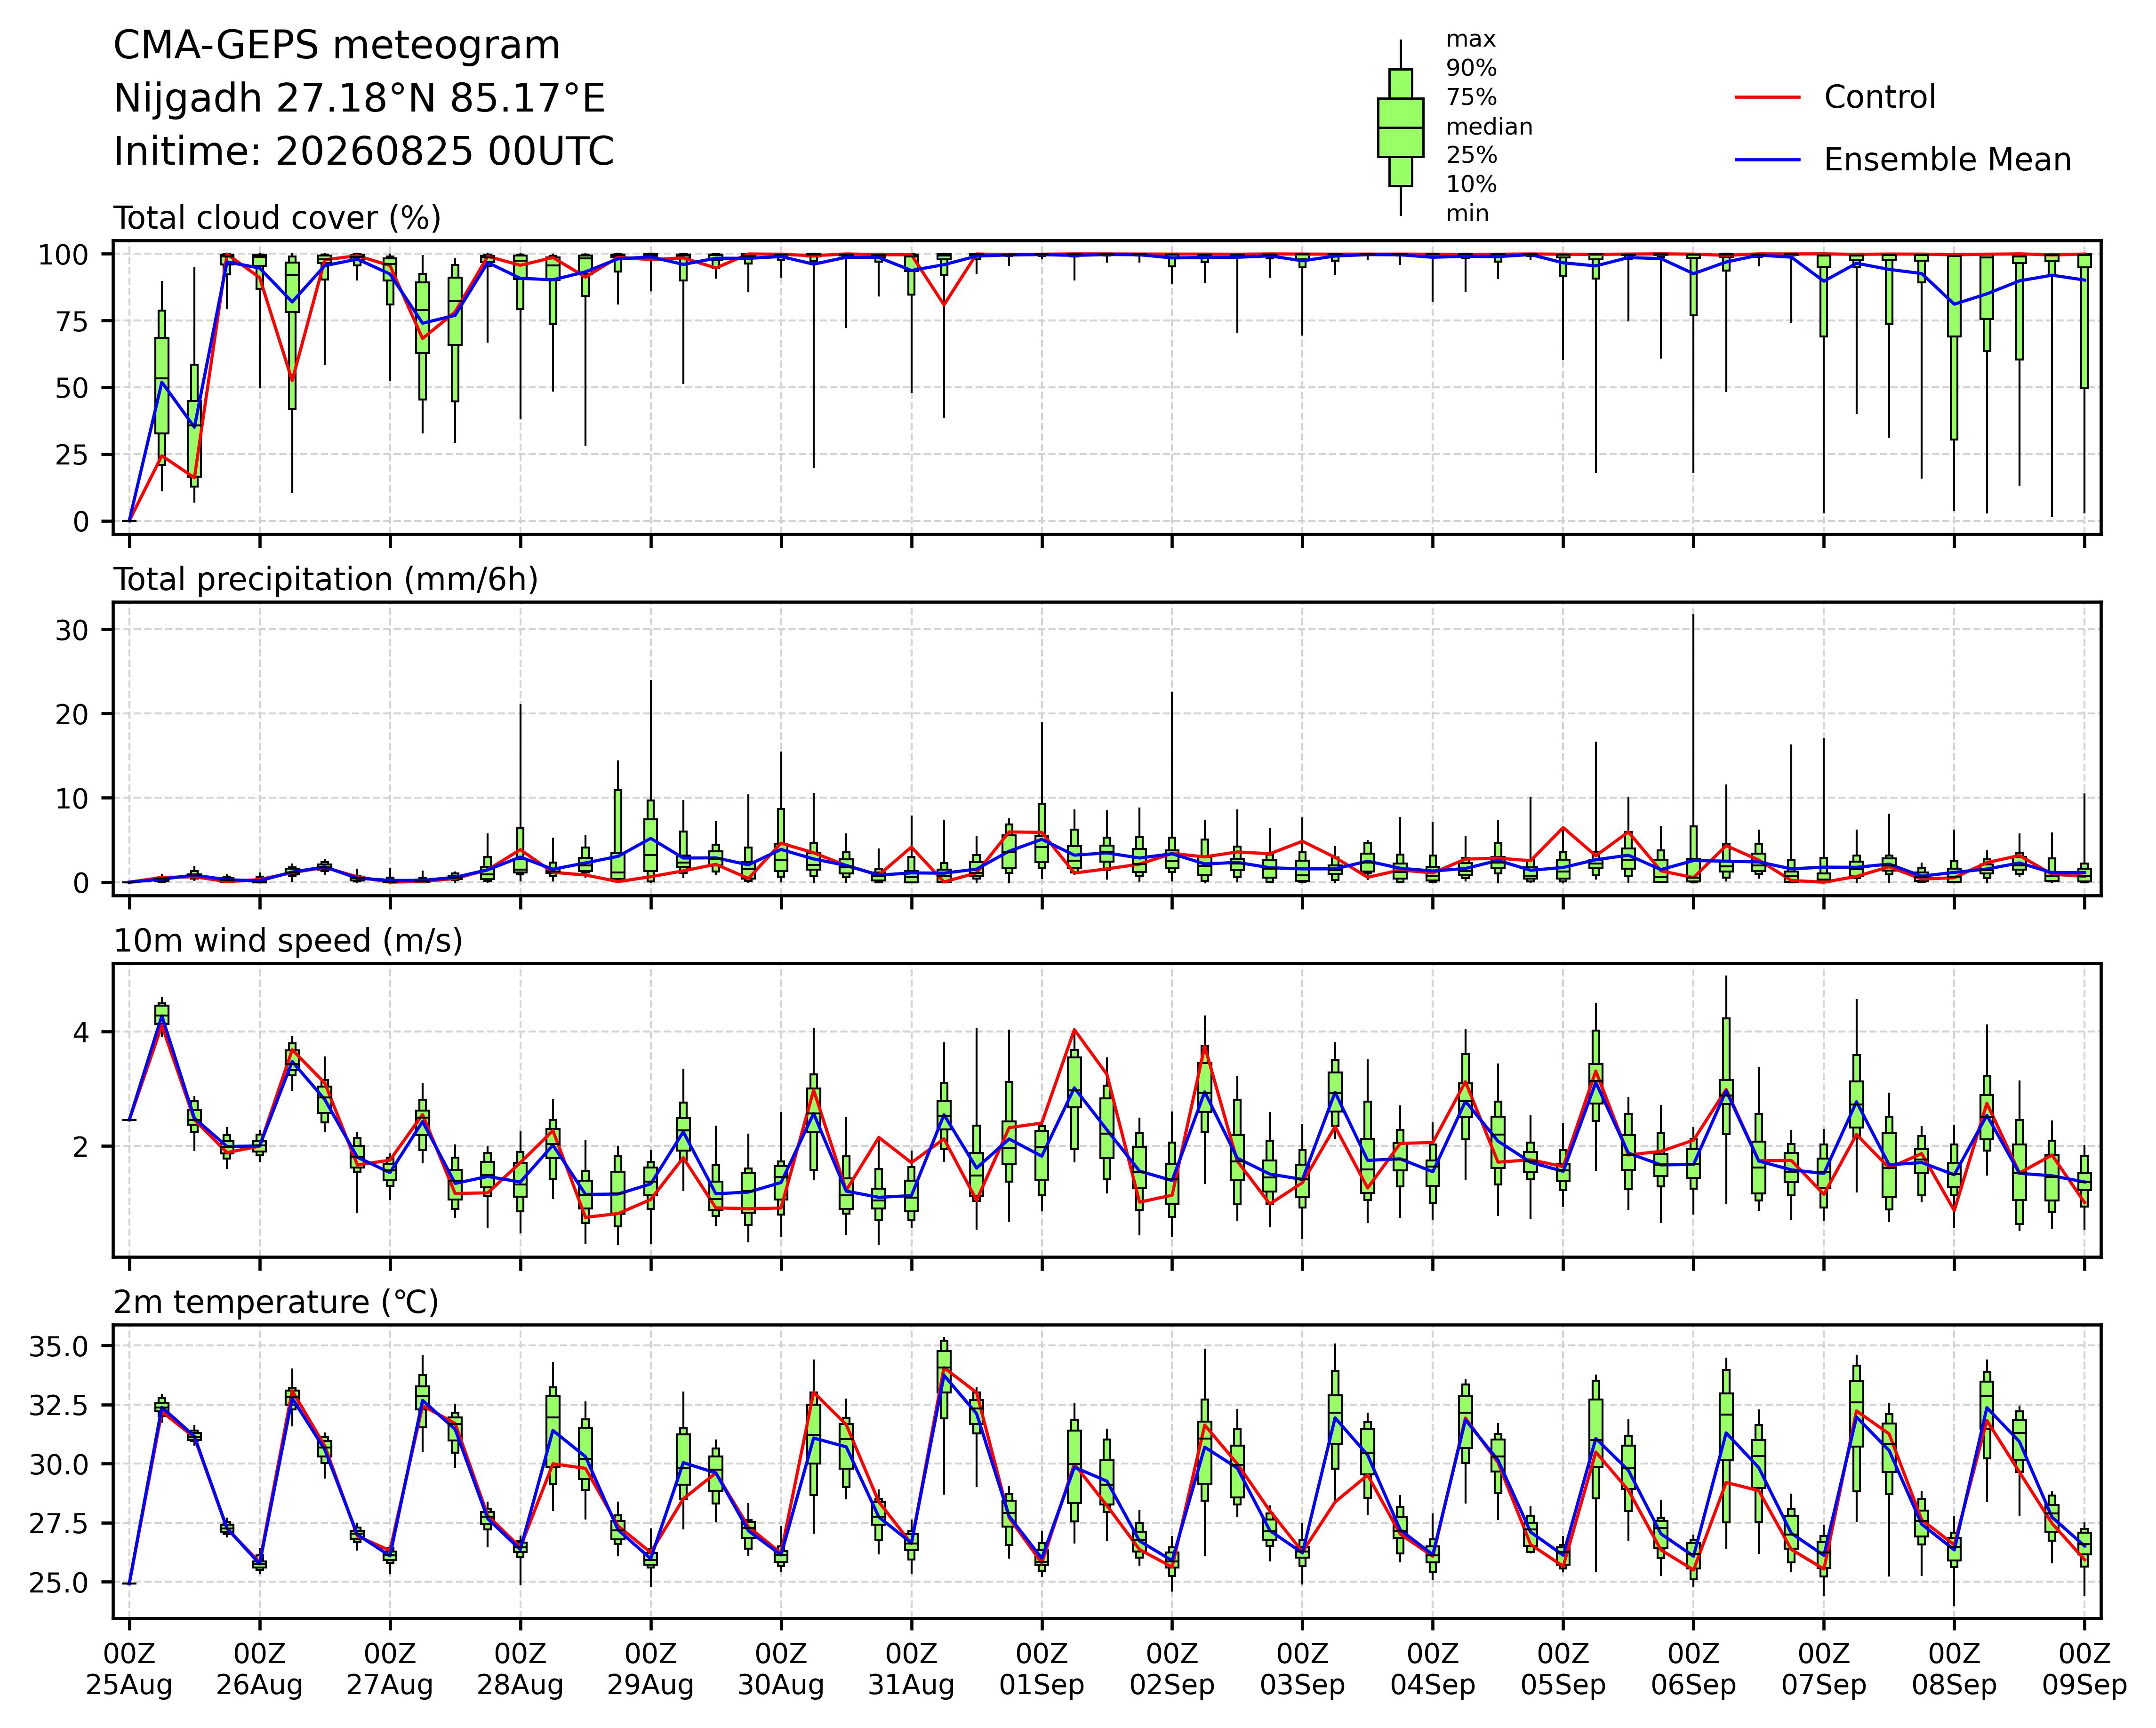The width and height of the screenshot is (2156, 1728).
Task: Click the '00Z 06Sep' x-axis label
Action: tap(1693, 1670)
